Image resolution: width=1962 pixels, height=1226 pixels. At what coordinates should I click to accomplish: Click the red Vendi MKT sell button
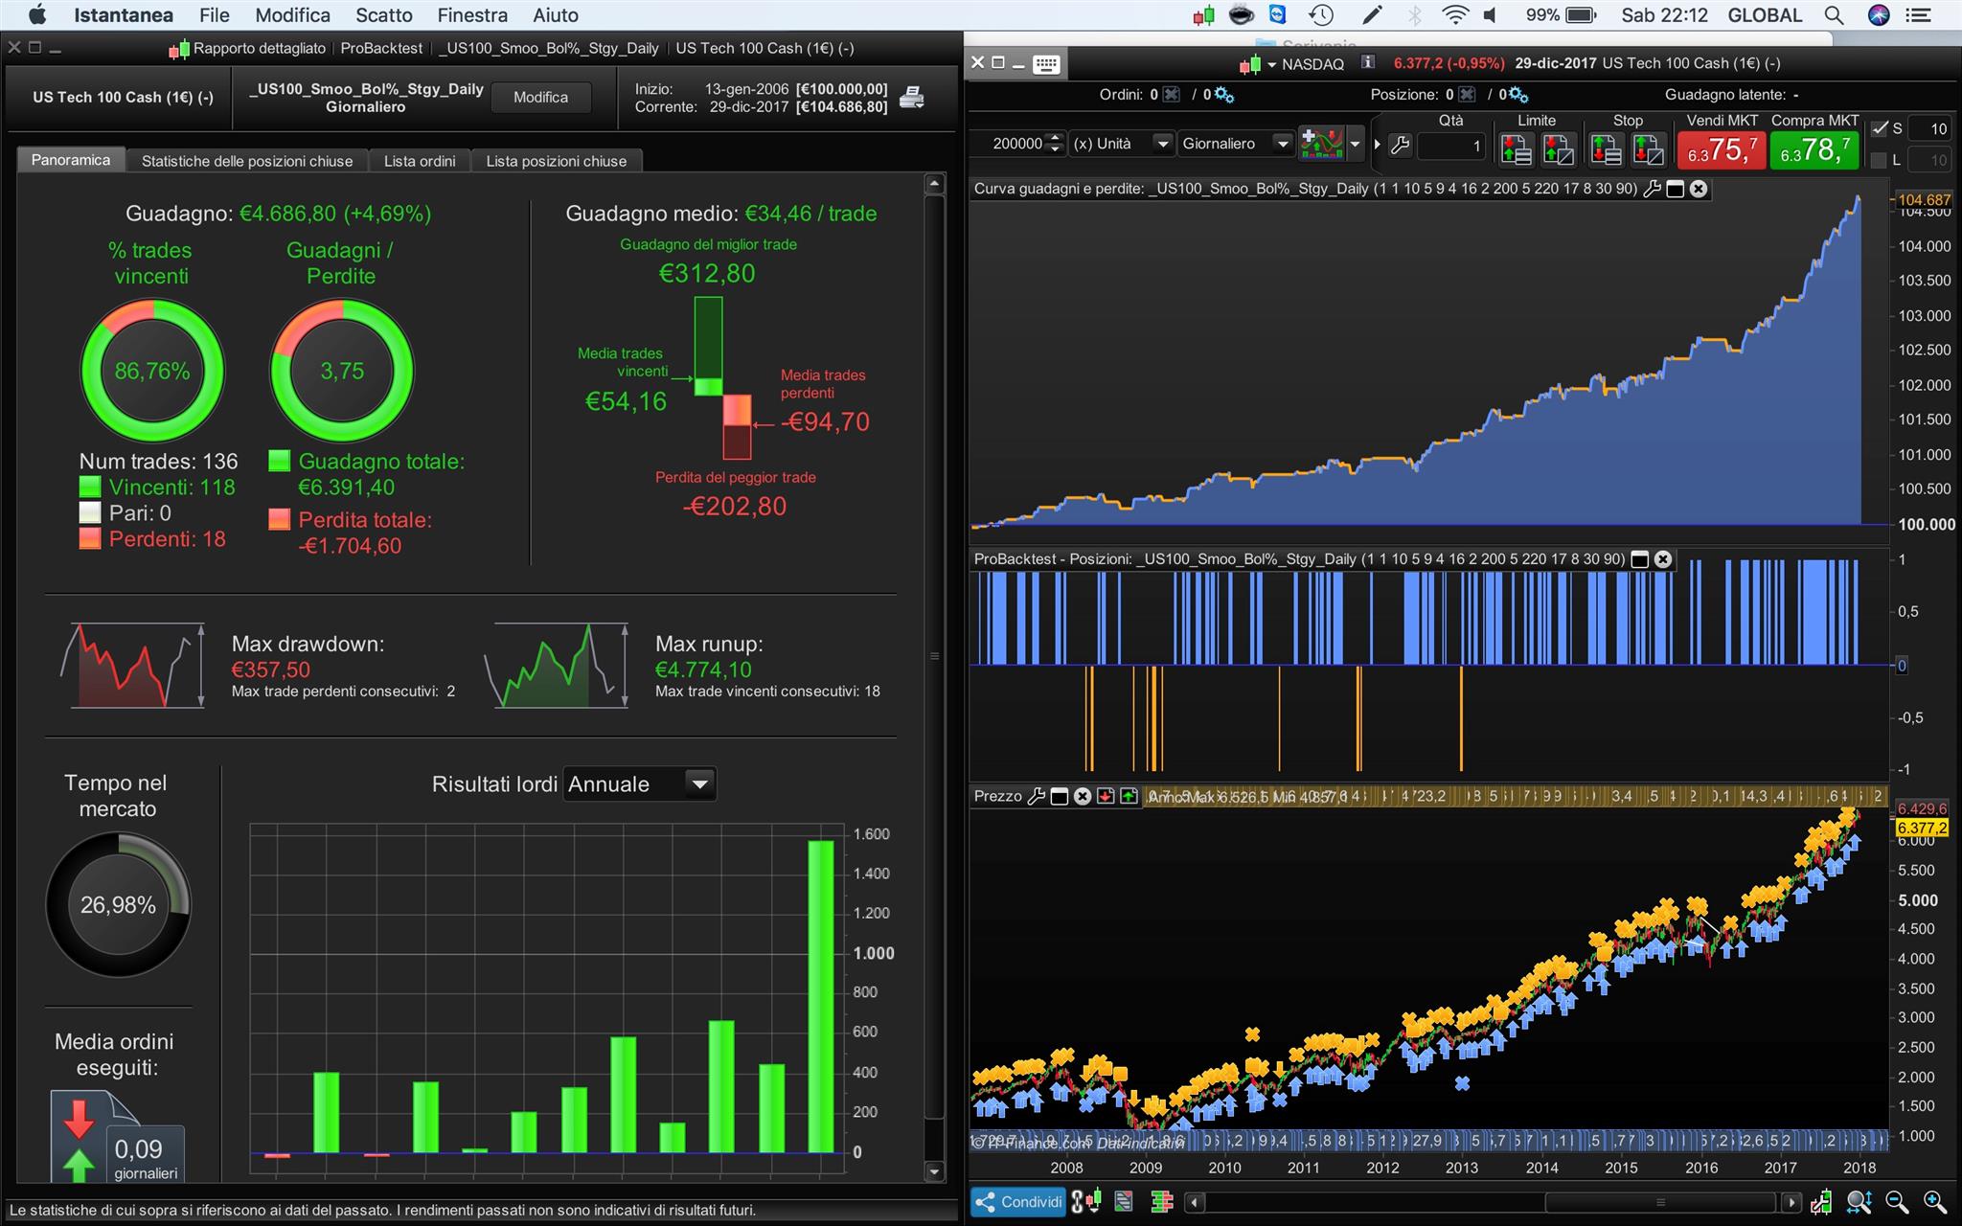tap(1722, 148)
